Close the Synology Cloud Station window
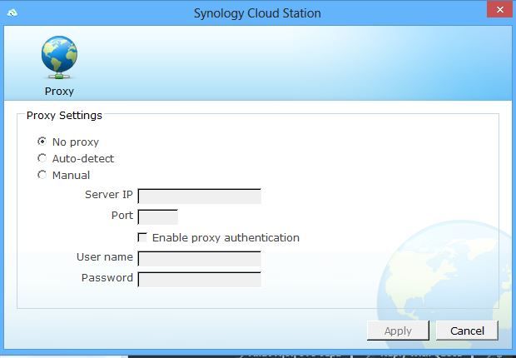The image size is (516, 358). pyautogui.click(x=498, y=10)
